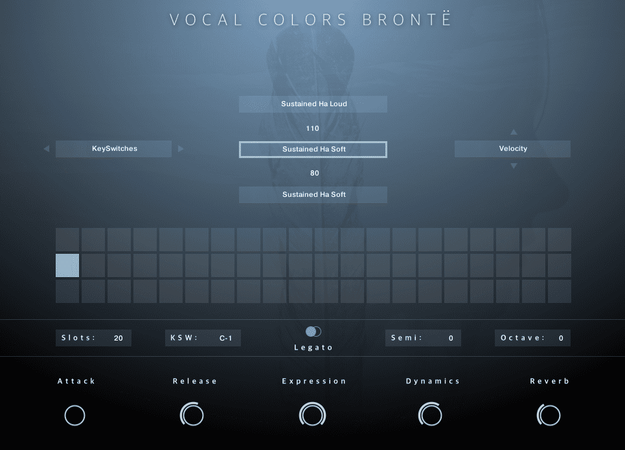Click the Dynamics knob
Screen dimensions: 625x450
point(430,414)
